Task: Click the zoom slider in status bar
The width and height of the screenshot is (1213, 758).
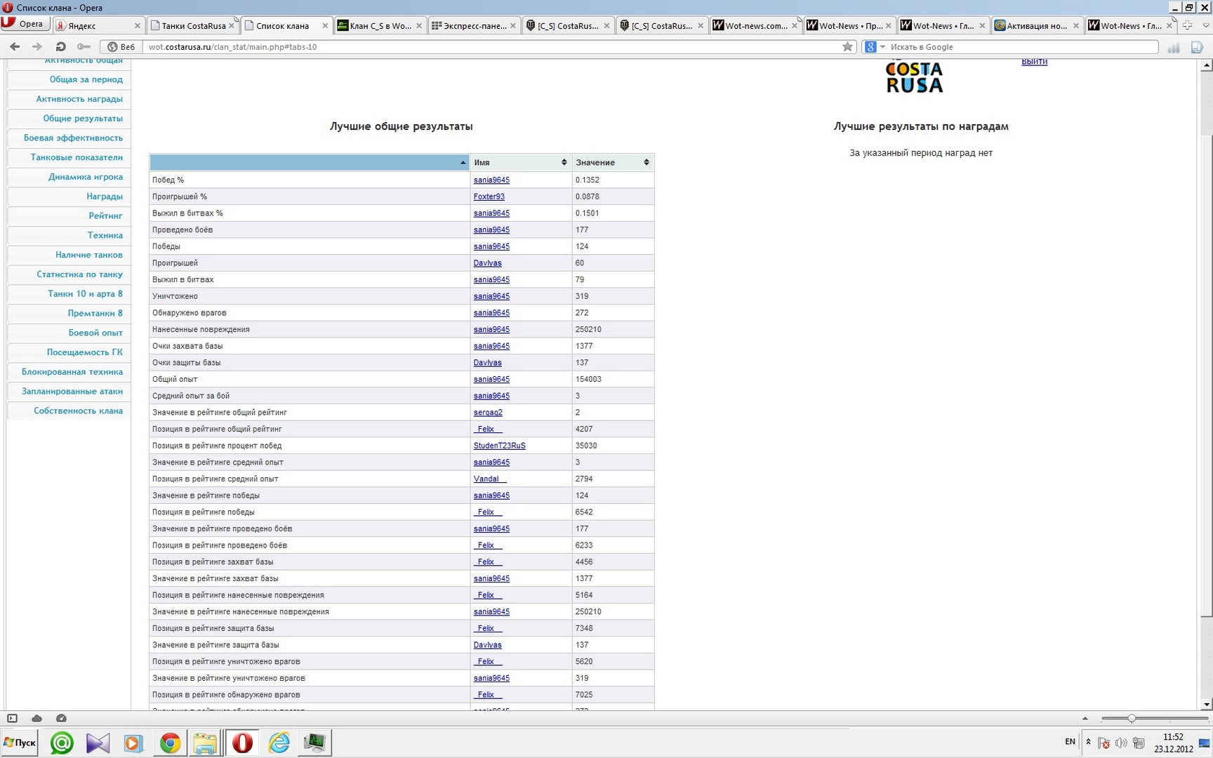Action: click(1131, 718)
